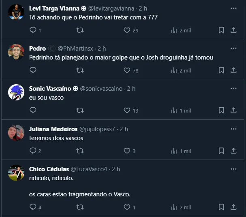This screenshot has width=246, height=217.
Task: Retweet Chico Cédulas' post
Action: click(80, 207)
